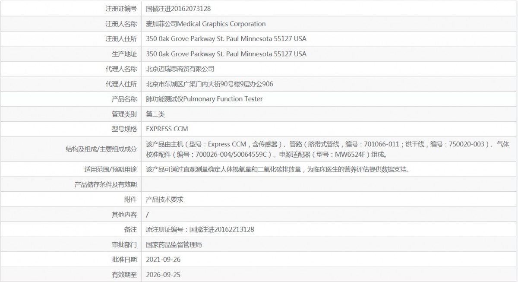Screen dimensions: 518x282
Task: Select the address in the 生产地址 row
Action: coord(226,54)
